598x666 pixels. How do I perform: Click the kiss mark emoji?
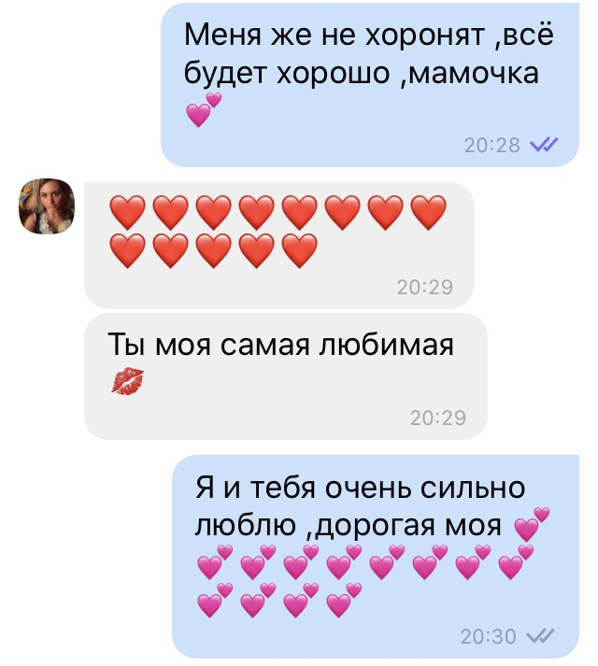127,381
